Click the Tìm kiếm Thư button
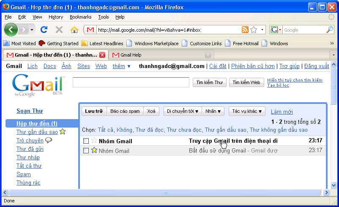 point(210,82)
